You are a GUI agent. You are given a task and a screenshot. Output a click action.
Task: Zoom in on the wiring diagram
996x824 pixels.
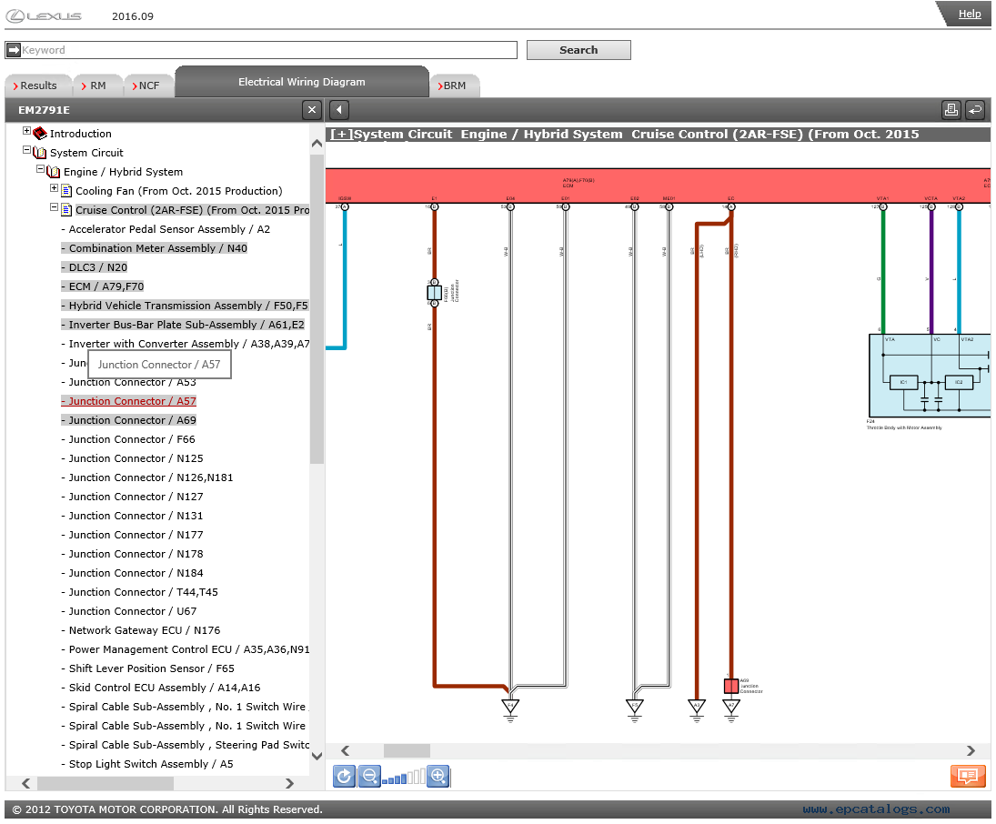[x=438, y=776]
